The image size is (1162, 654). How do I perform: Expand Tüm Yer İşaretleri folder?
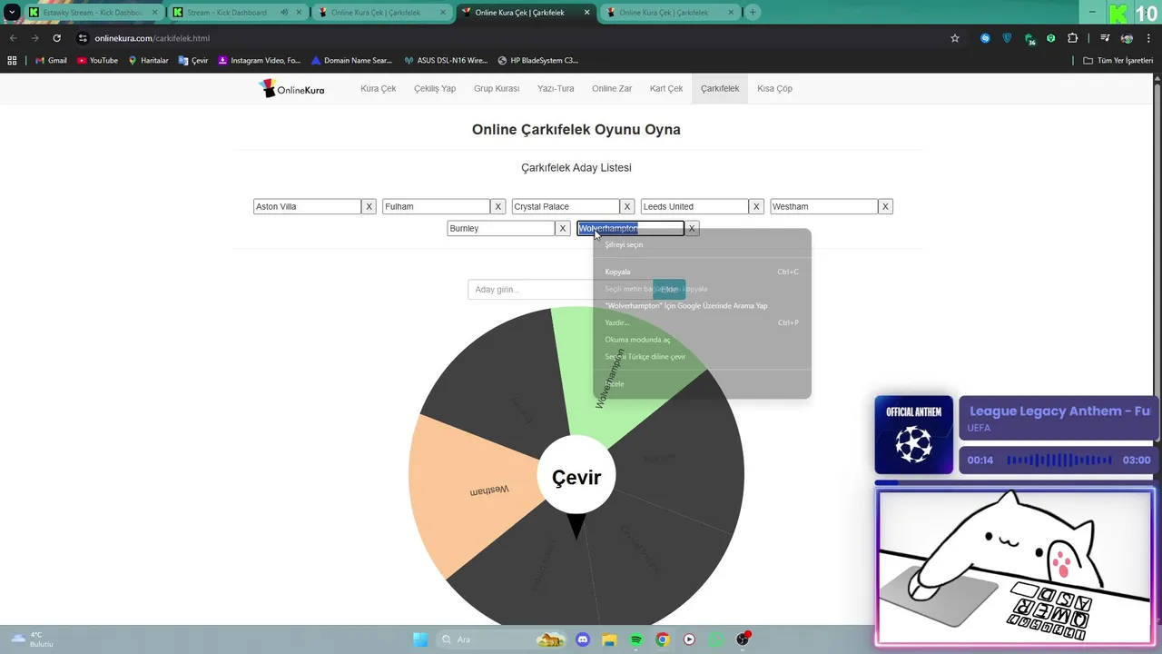pyautogui.click(x=1118, y=60)
